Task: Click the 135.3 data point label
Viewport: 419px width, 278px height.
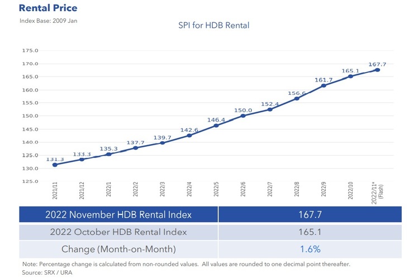Action: click(x=109, y=148)
